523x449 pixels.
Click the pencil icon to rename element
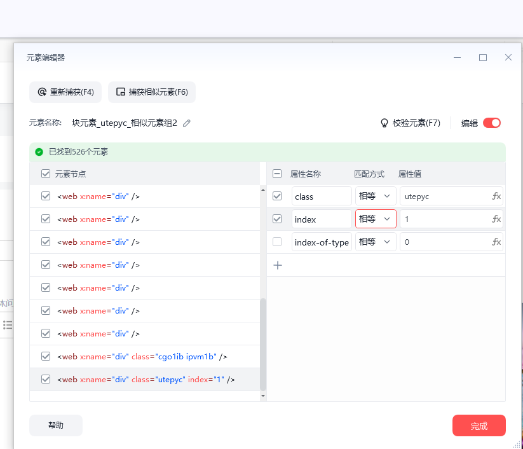[x=187, y=123]
